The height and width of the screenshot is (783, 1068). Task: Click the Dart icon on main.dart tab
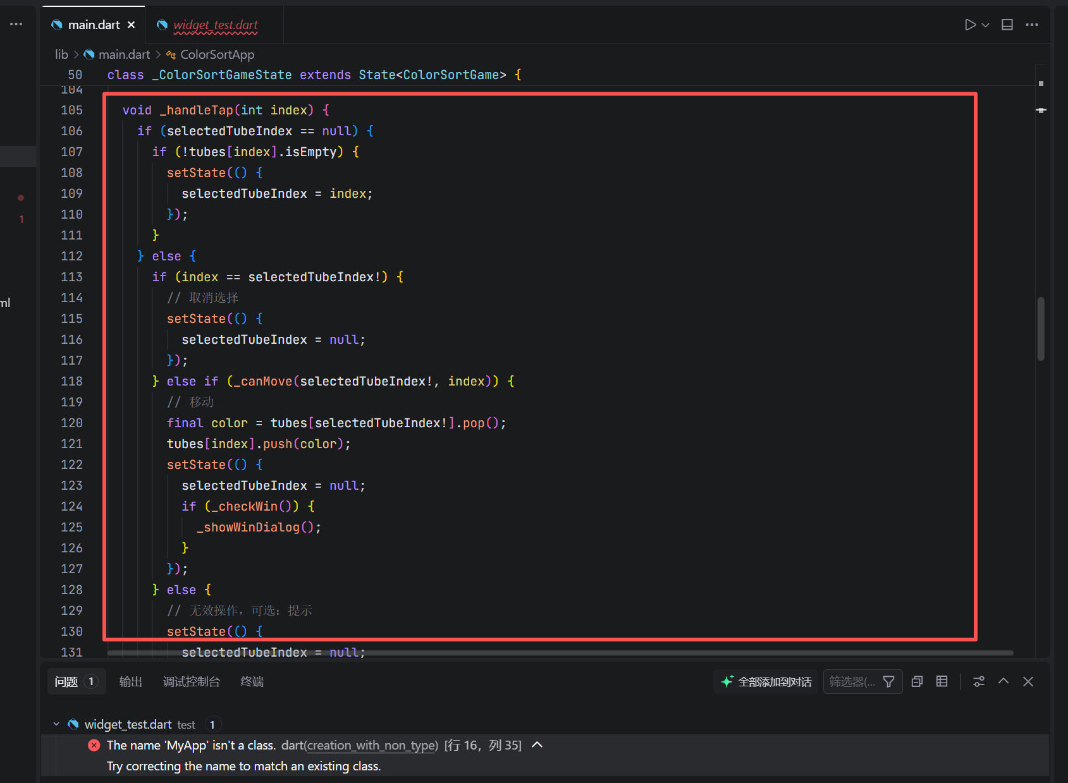pyautogui.click(x=57, y=25)
